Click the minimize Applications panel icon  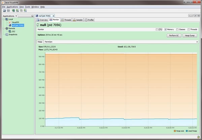(x=32, y=16)
